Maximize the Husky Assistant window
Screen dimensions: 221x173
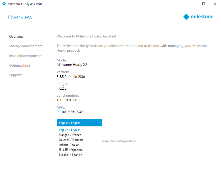[x=204, y=4]
